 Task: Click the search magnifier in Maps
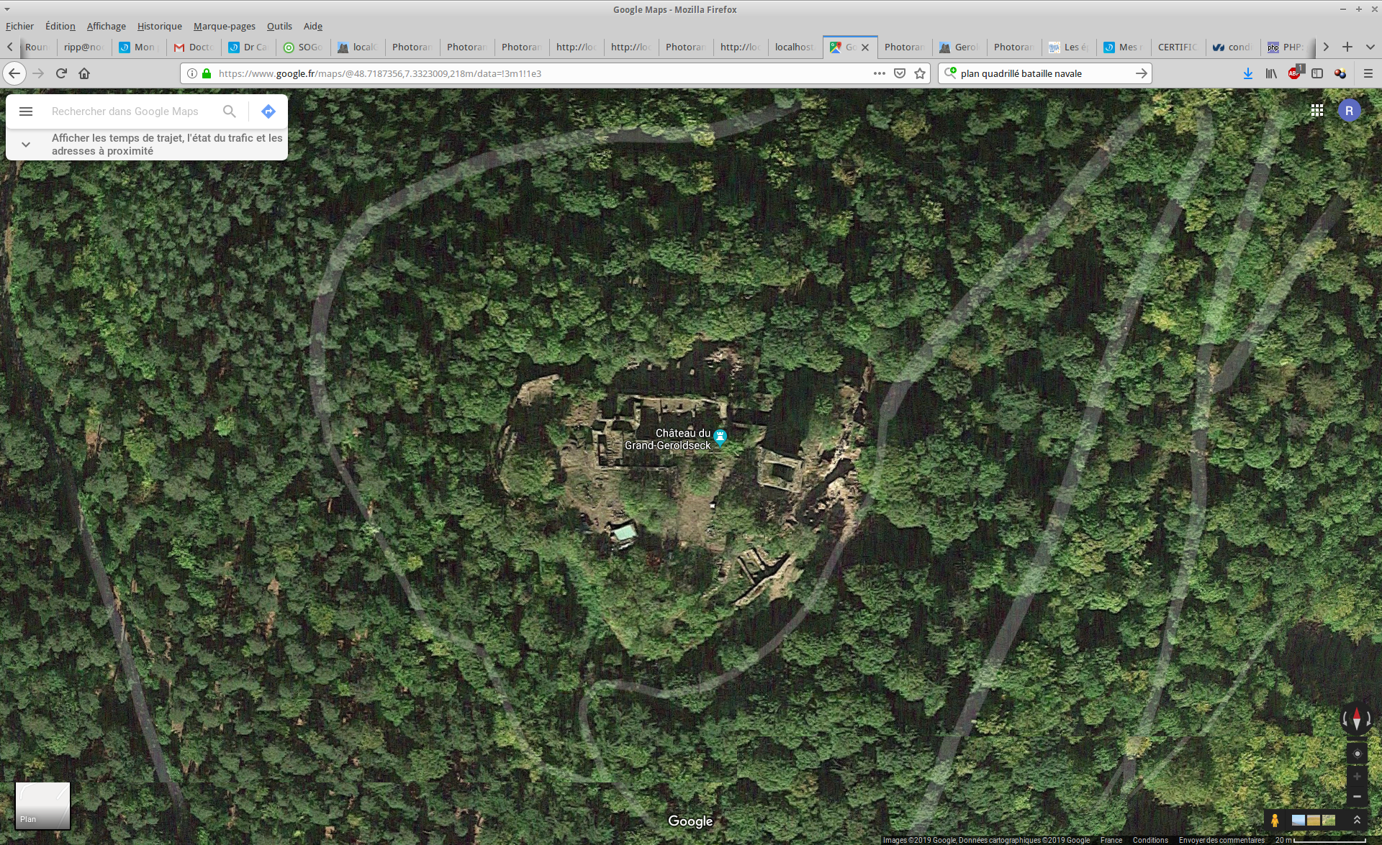tap(229, 111)
